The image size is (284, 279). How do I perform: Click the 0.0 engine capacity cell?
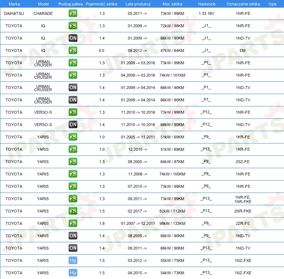101,50
